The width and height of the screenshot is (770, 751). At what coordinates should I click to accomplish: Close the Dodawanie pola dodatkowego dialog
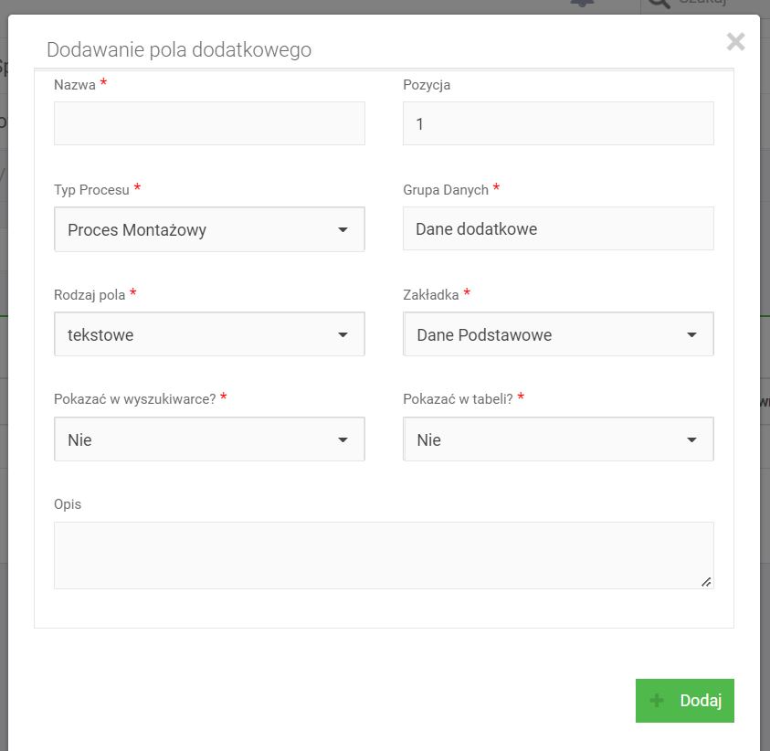[735, 42]
